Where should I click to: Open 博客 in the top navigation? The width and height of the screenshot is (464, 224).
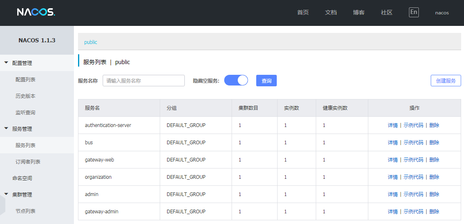[x=358, y=12]
